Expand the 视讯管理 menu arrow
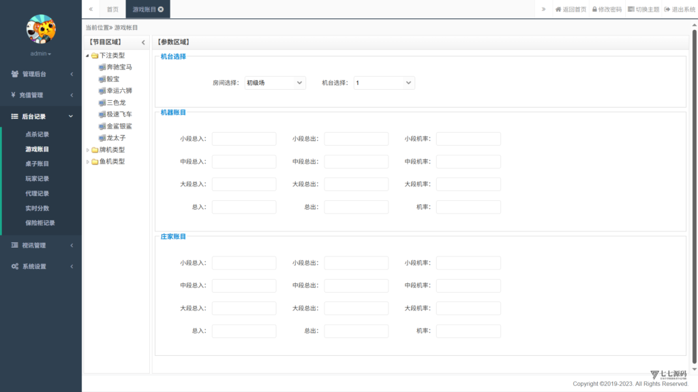 (72, 245)
